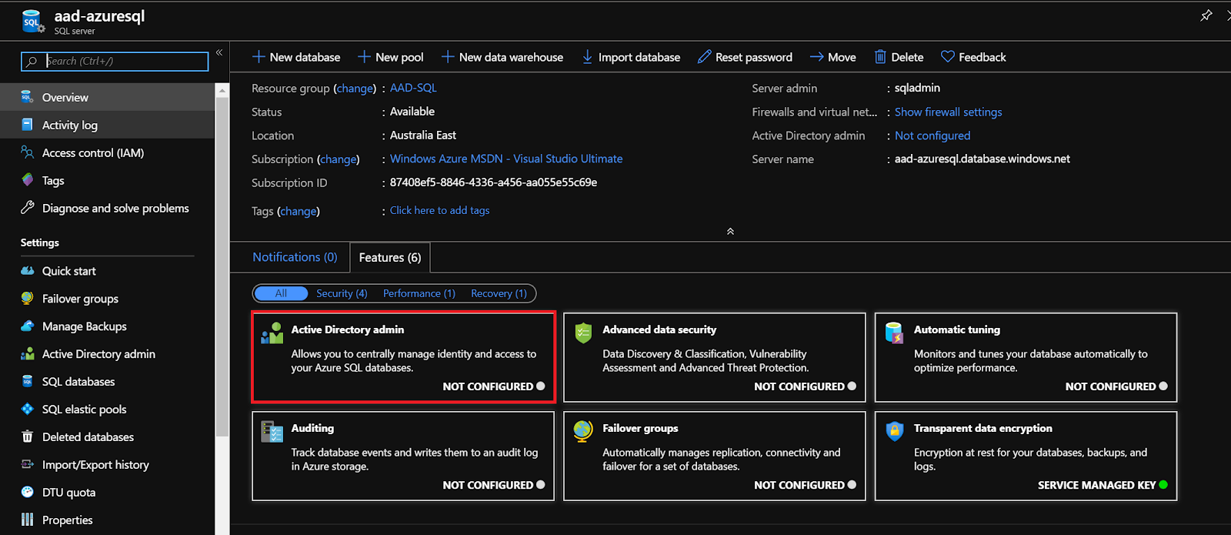This screenshot has width=1231, height=535.
Task: Click Transparent data encryption shield icon
Action: [x=894, y=431]
